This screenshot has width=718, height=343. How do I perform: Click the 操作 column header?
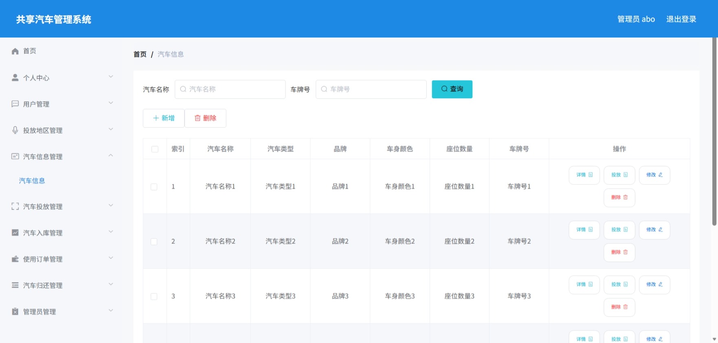(619, 149)
